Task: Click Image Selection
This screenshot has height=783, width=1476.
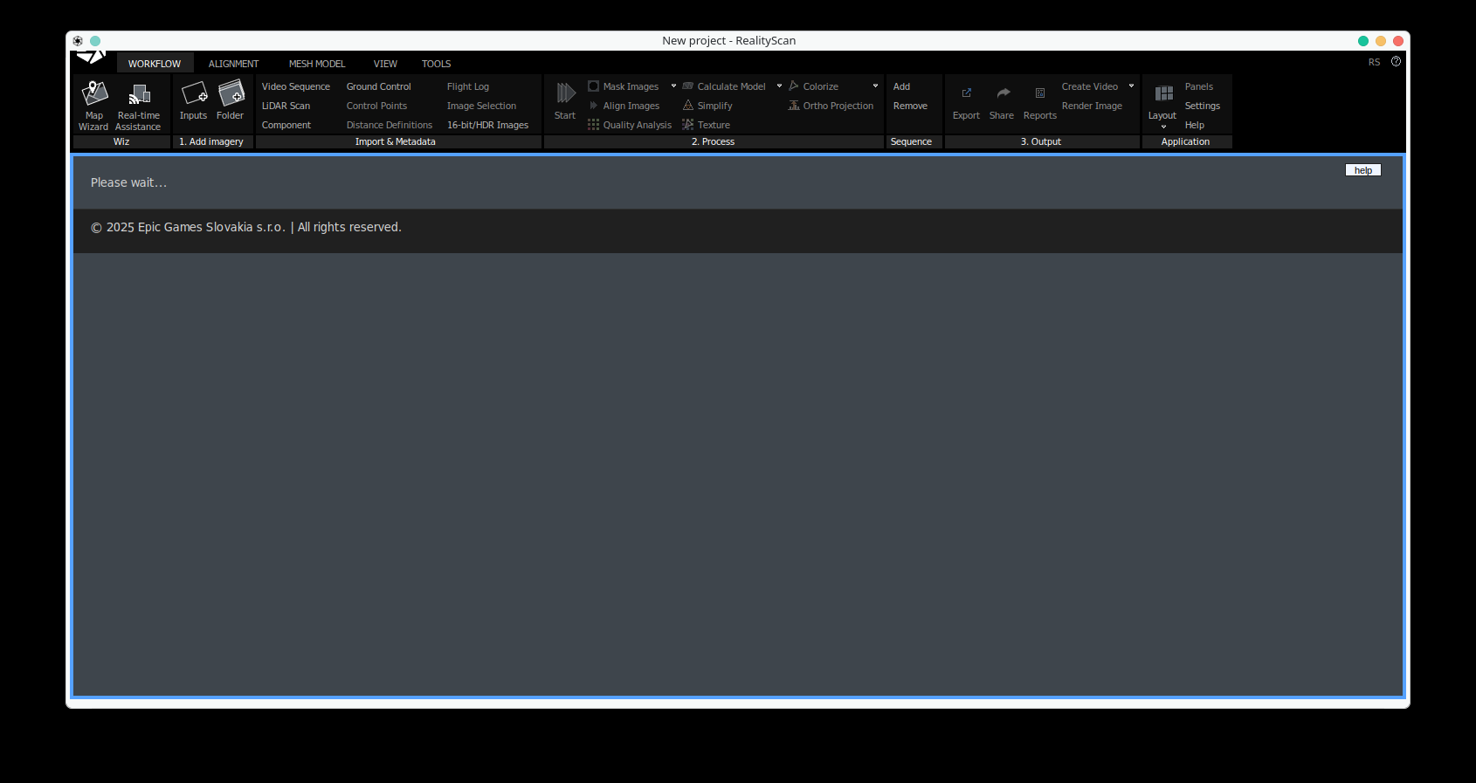Action: tap(482, 106)
